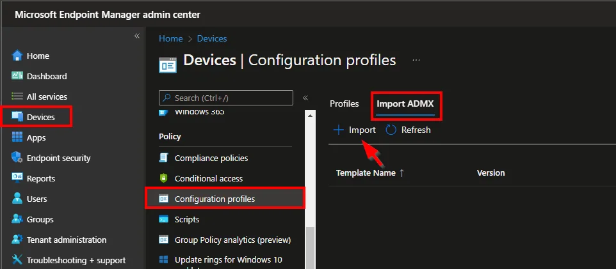Click Devices breadcrumb link
The width and height of the screenshot is (616, 269).
212,38
